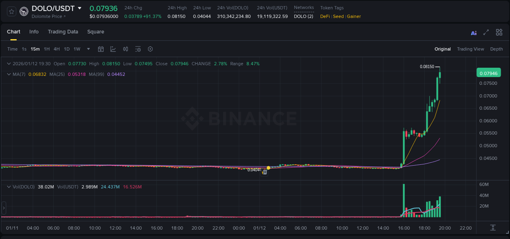Image resolution: width=510 pixels, height=239 pixels.
Task: Click the star favorite icon next to DOLO/USDT
Action: [11, 11]
